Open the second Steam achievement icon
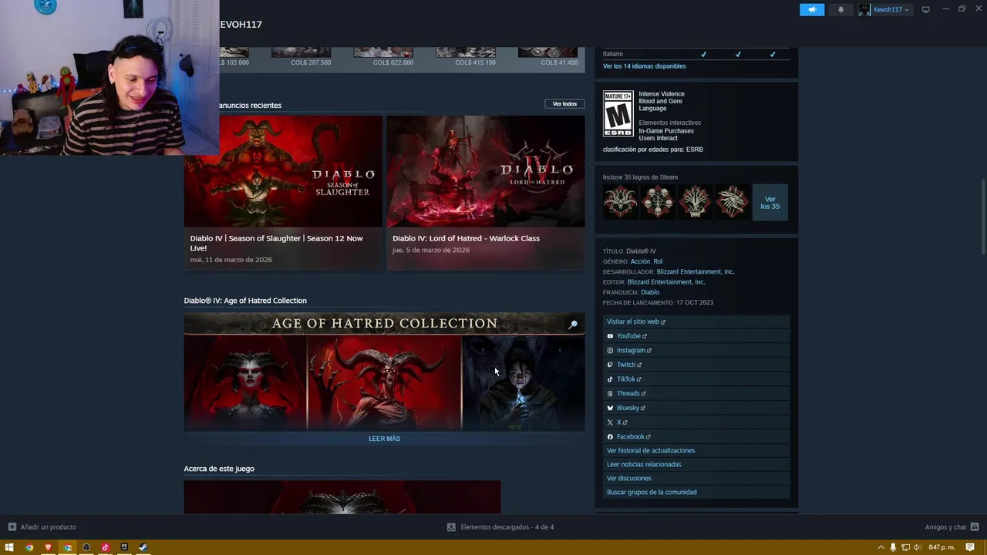987x555 pixels. 658,202
